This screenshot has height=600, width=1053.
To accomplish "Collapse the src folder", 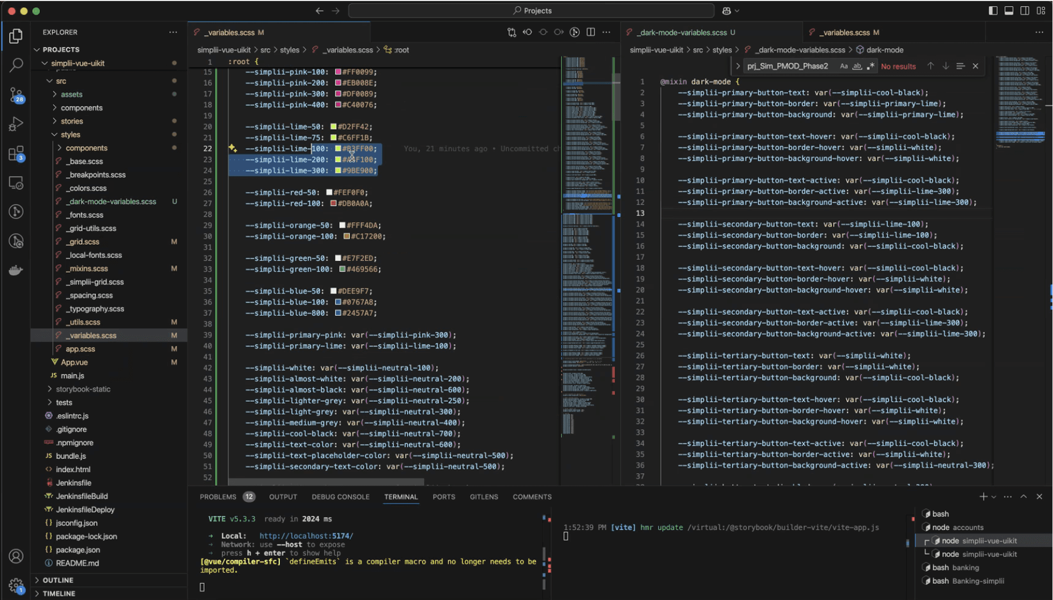I will [x=50, y=81].
